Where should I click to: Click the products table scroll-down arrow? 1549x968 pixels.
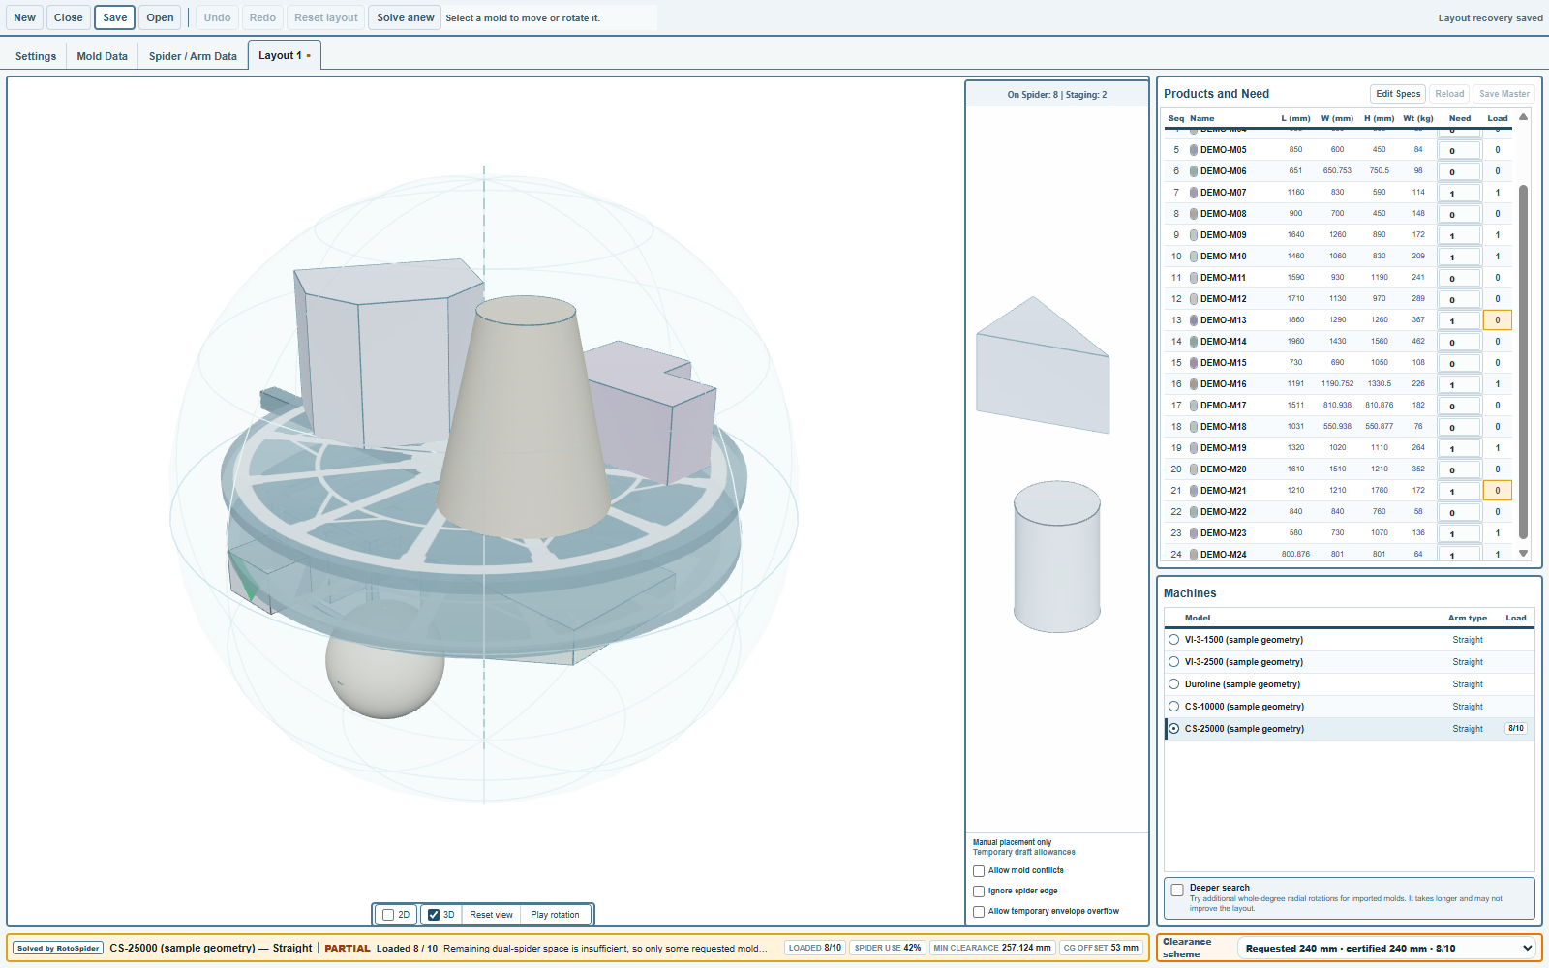pos(1523,554)
